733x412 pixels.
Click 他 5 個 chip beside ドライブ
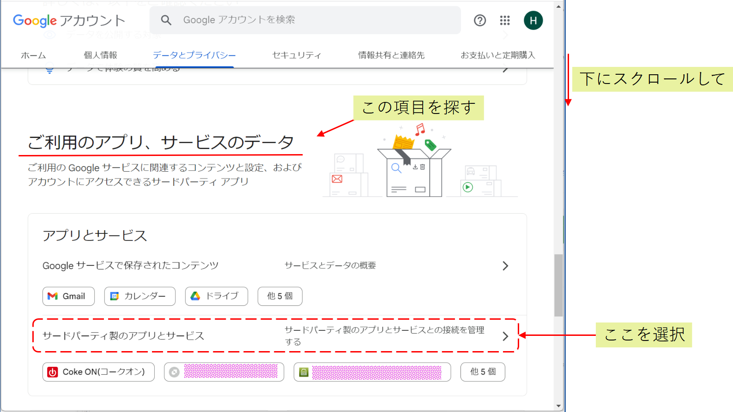(280, 296)
